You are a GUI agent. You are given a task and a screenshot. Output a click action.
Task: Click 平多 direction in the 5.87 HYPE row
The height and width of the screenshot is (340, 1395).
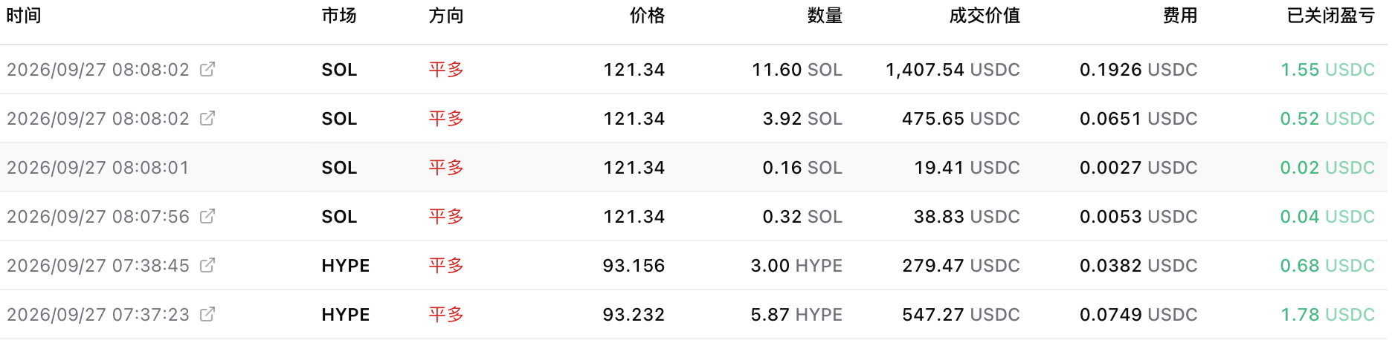(446, 315)
